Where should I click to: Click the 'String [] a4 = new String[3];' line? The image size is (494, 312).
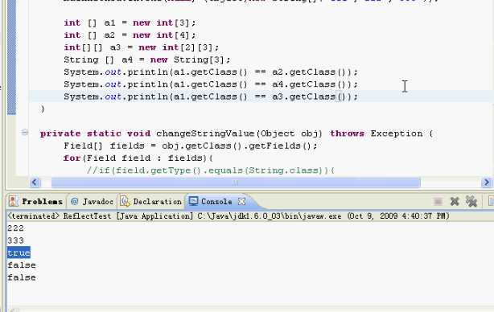(147, 60)
